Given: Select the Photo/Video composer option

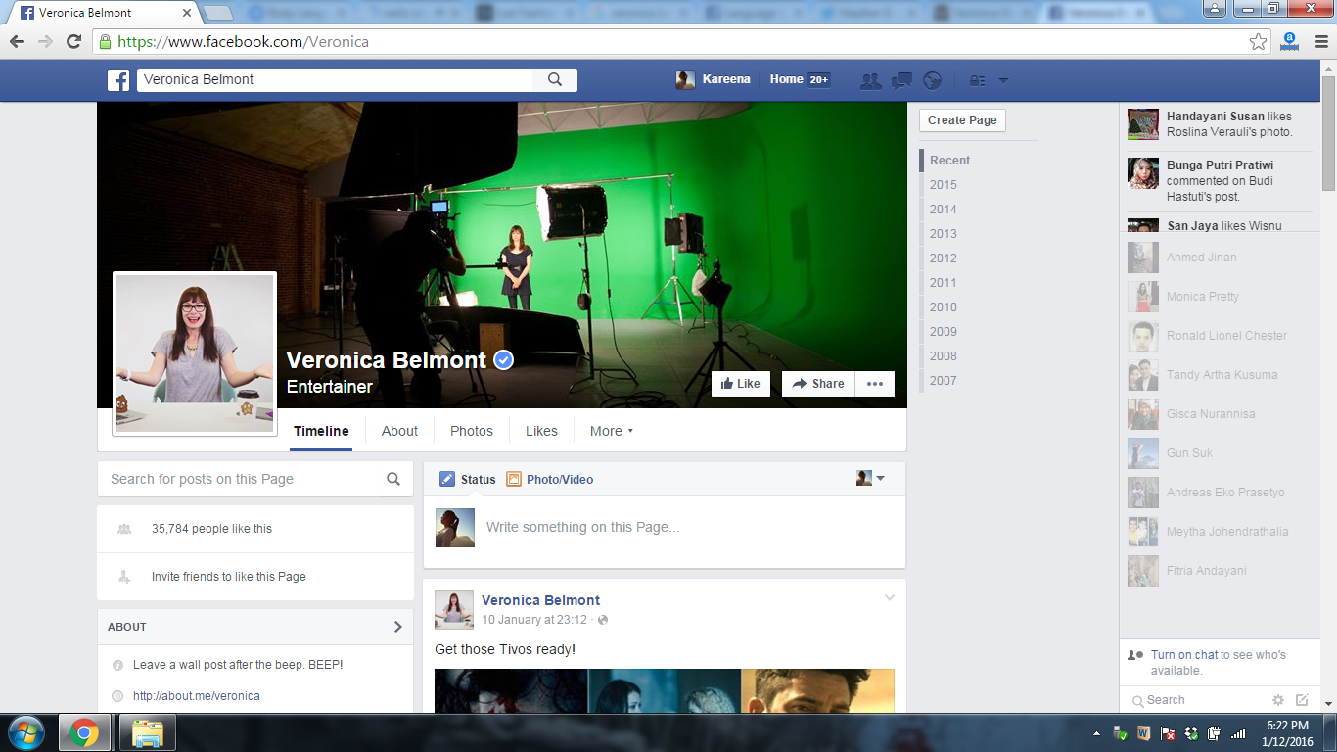Looking at the screenshot, I should [x=549, y=479].
